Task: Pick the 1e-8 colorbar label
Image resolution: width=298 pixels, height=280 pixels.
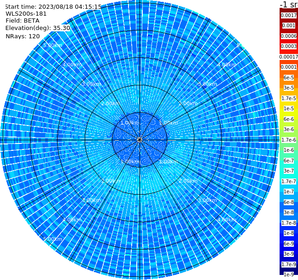Action: (289, 233)
